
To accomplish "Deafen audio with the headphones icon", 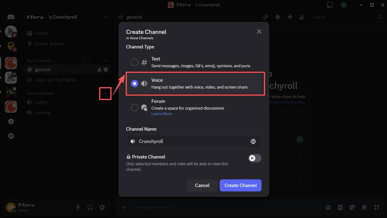I will point(90,207).
